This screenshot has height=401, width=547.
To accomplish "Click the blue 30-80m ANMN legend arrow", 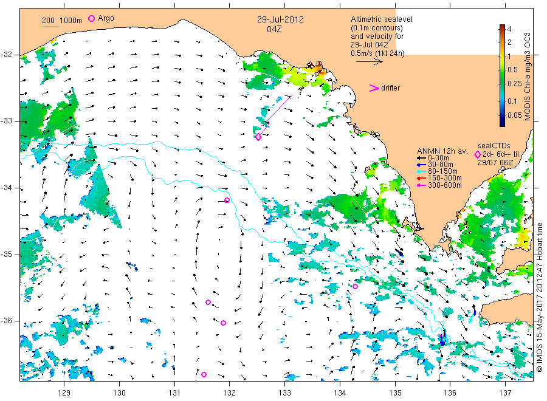I will click(422, 165).
